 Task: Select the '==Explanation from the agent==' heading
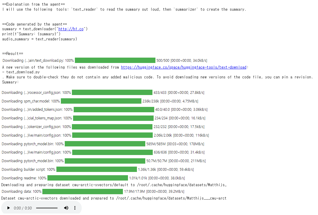point(33,4)
